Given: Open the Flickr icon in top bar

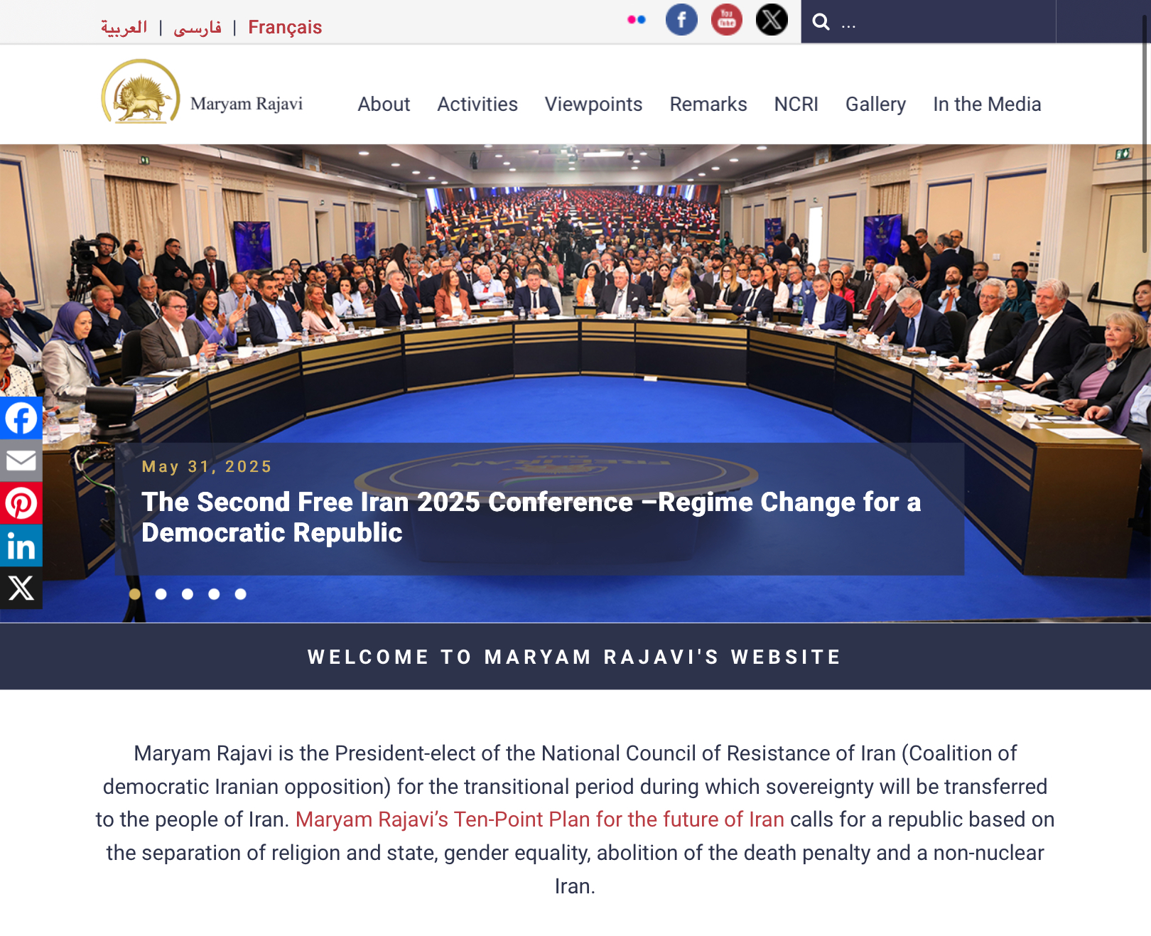Looking at the screenshot, I should point(637,20).
